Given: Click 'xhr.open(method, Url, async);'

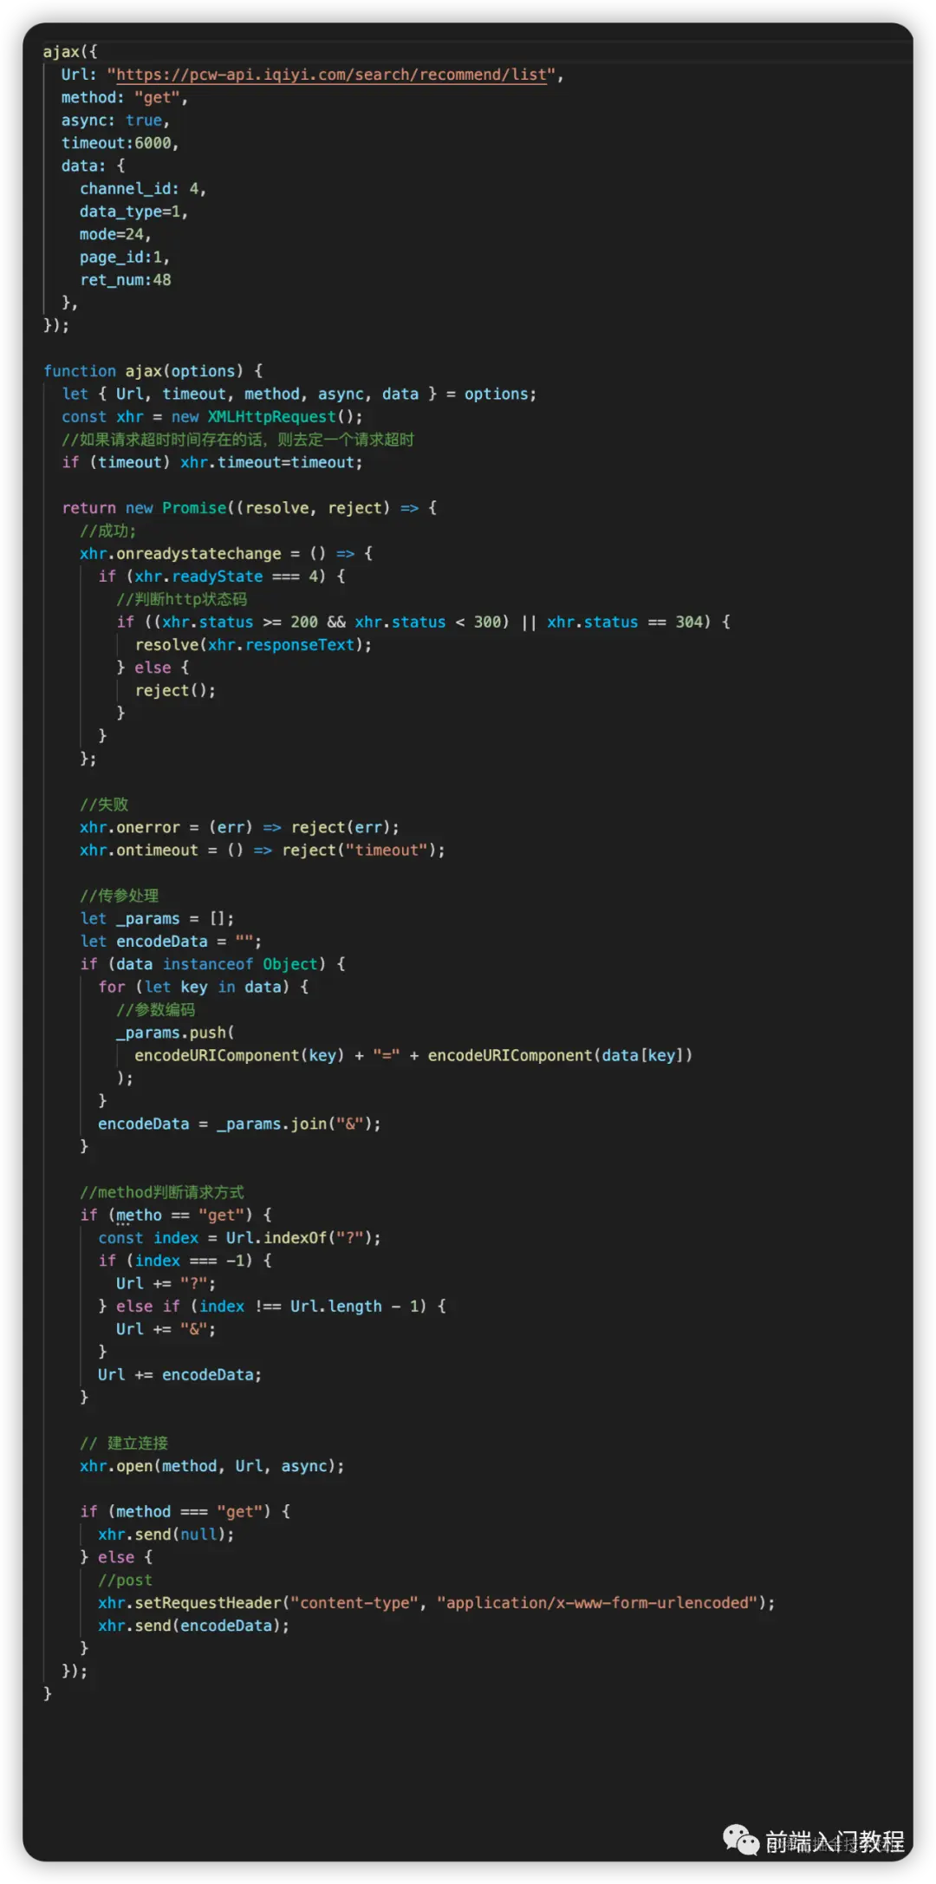Looking at the screenshot, I should click(x=212, y=1466).
